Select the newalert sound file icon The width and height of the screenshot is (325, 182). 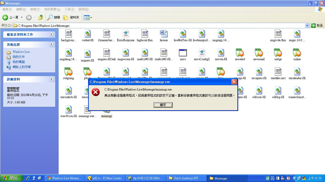point(240,53)
